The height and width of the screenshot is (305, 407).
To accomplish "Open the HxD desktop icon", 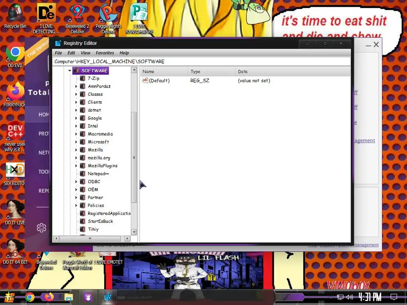I will [x=15, y=174].
